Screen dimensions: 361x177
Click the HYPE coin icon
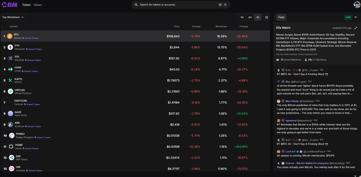10,69
